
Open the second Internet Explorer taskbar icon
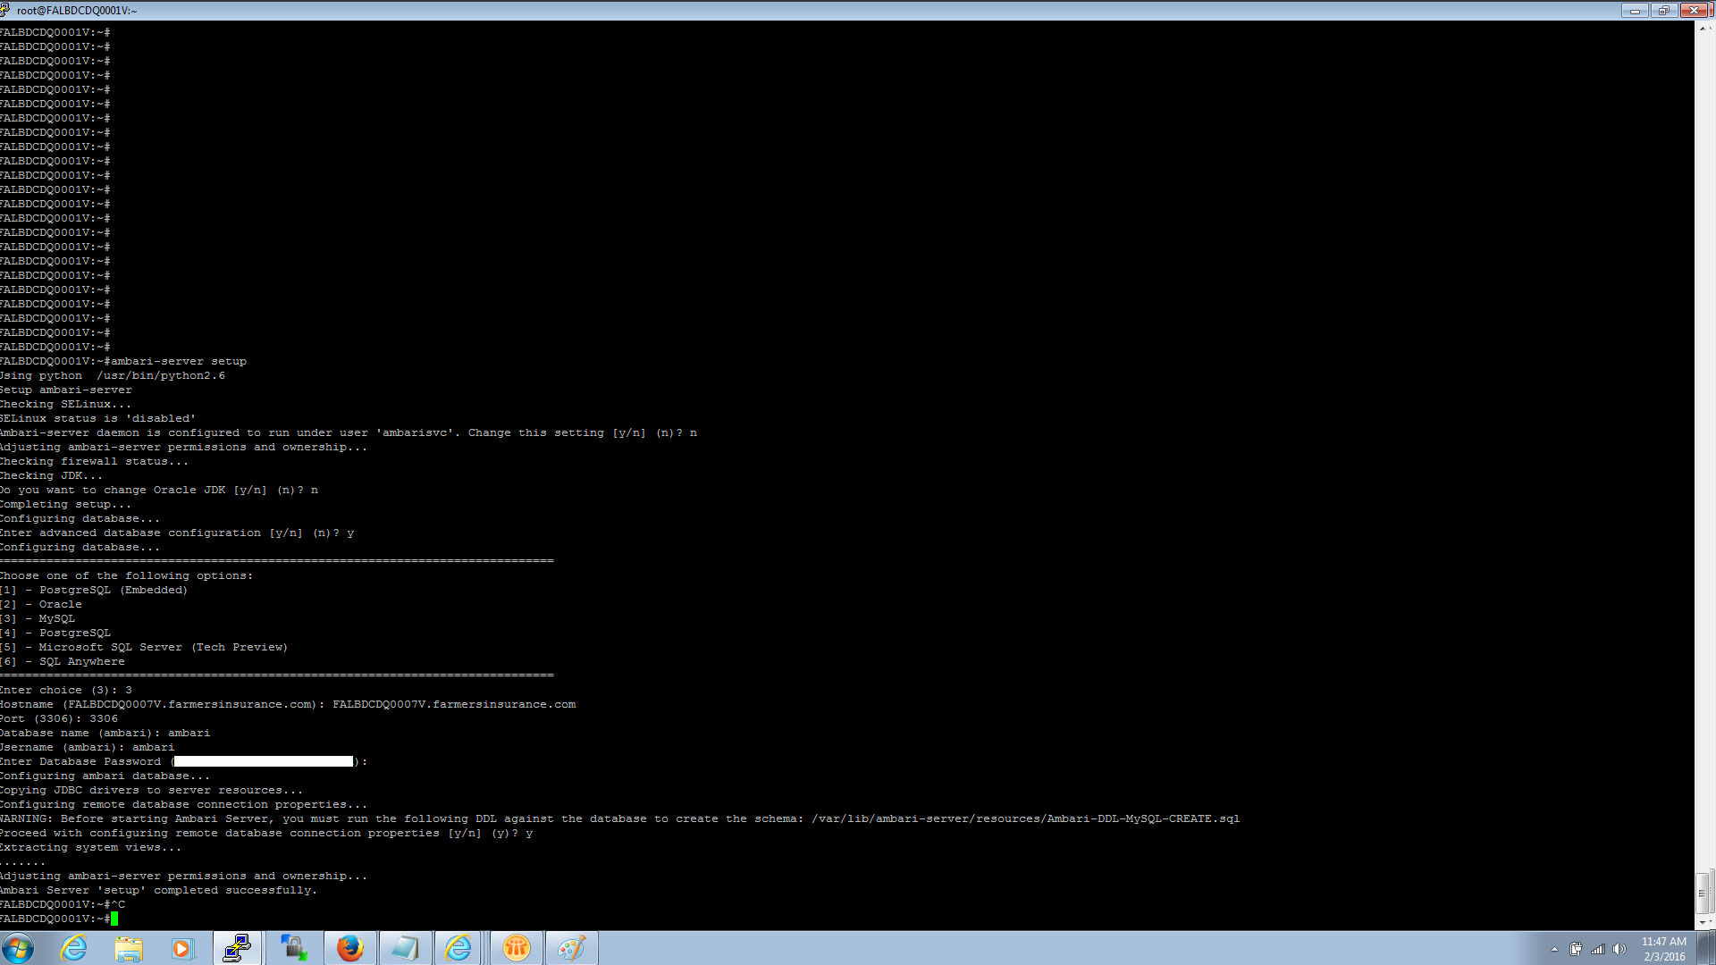(x=458, y=947)
